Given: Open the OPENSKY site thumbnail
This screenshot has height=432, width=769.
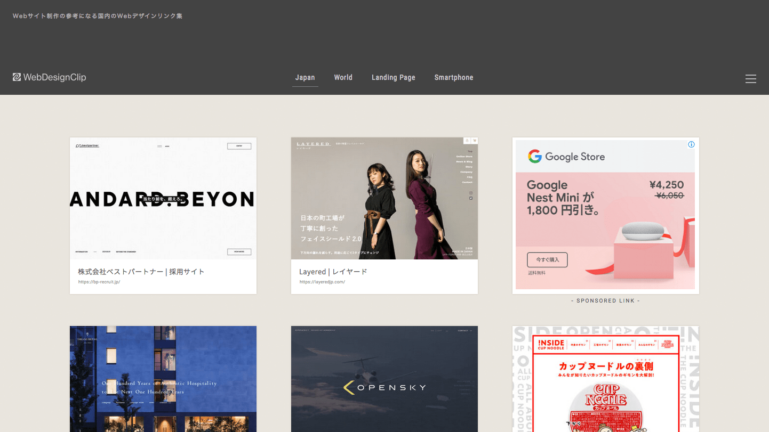Looking at the screenshot, I should point(384,379).
